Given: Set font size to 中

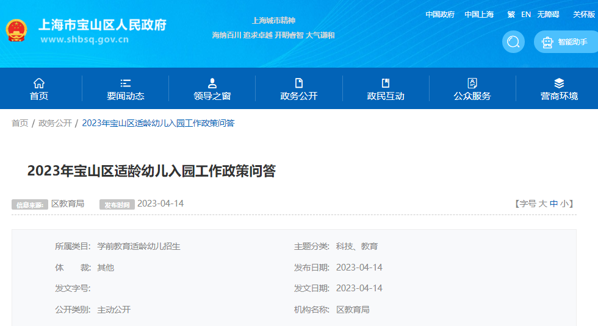Looking at the screenshot, I should tap(553, 204).
